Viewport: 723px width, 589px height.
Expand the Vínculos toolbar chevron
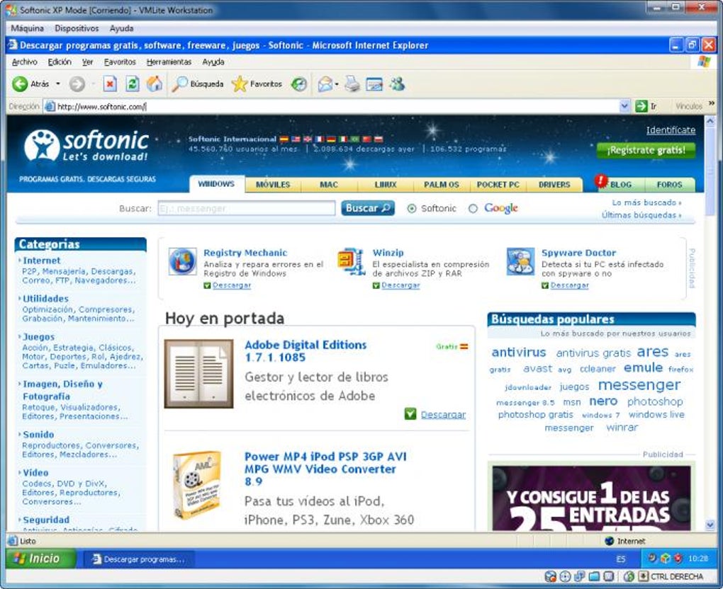(x=712, y=103)
